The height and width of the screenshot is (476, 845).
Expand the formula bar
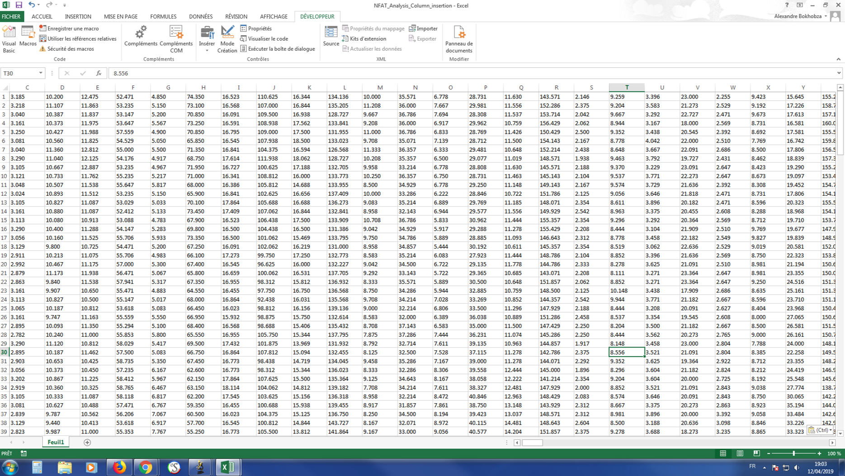pos(839,73)
